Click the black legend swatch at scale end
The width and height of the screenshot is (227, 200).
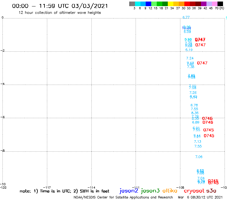(220, 4)
